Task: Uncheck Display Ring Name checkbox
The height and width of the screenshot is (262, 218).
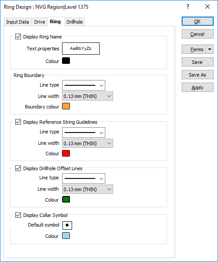Action: click(18, 37)
